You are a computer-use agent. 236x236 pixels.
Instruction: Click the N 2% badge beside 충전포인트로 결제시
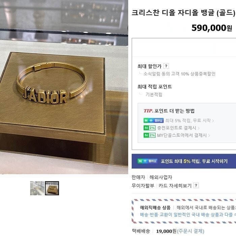(x=149, y=128)
